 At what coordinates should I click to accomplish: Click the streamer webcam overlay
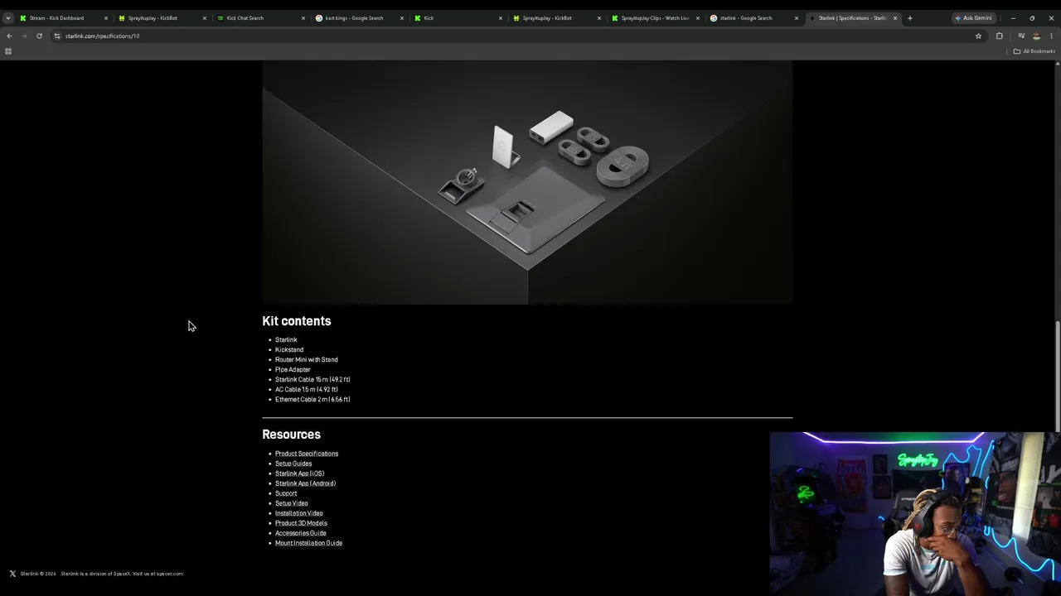(x=914, y=514)
